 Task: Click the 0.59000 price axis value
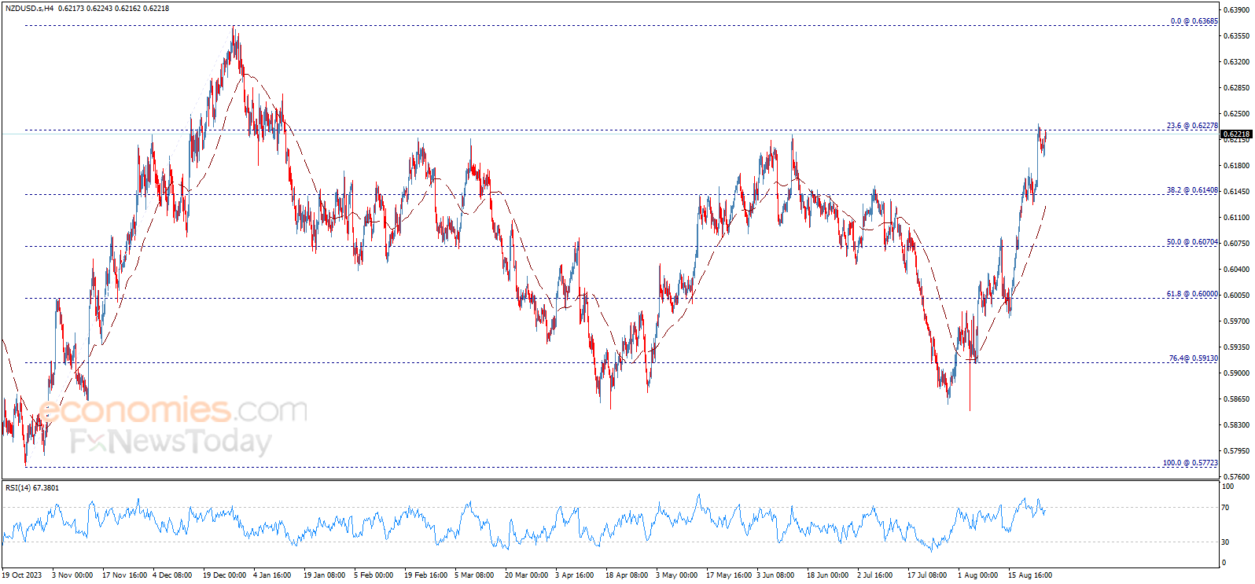pos(1238,373)
